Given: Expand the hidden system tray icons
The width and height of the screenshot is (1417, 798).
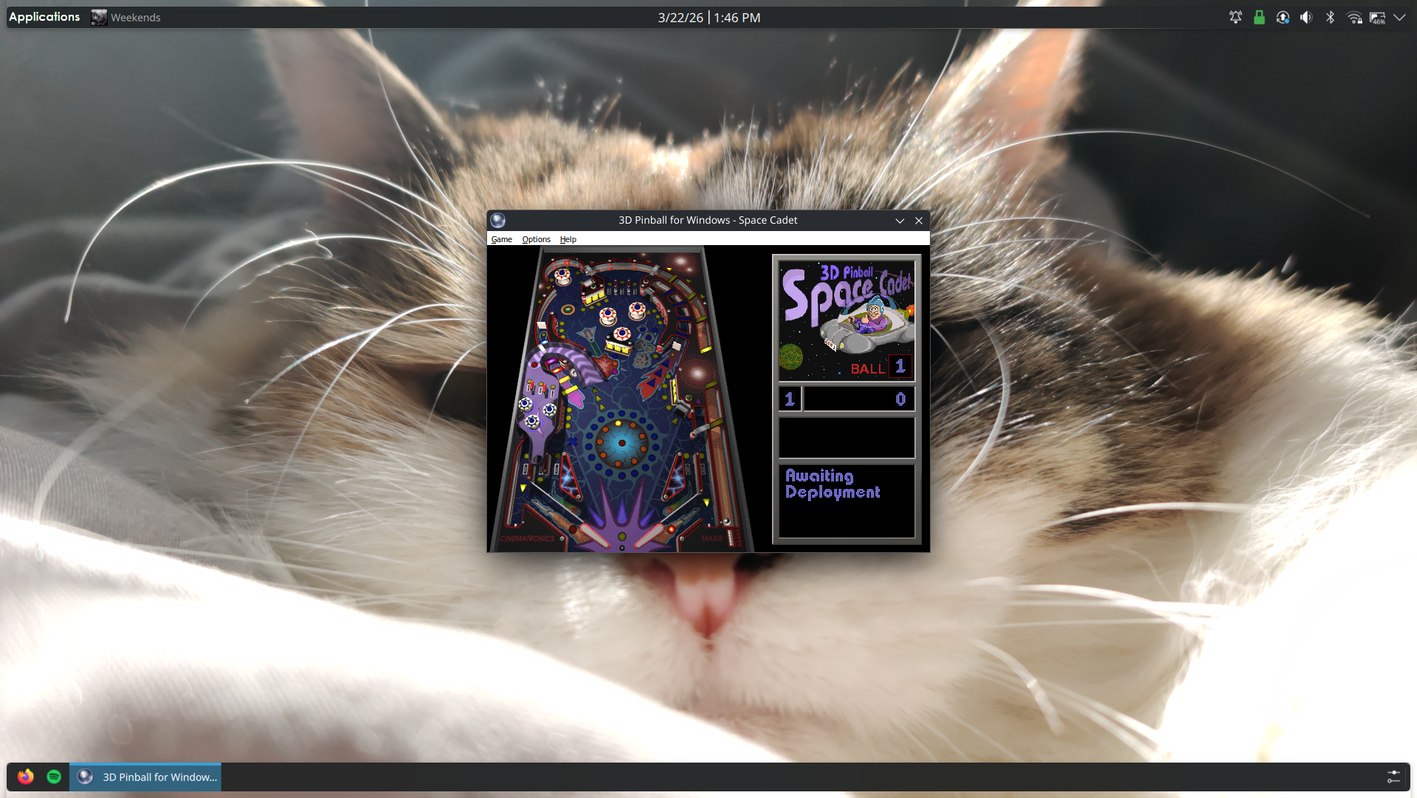Looking at the screenshot, I should coord(1399,17).
